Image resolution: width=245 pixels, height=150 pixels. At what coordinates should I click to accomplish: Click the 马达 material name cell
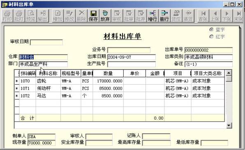pyautogui.click(x=48, y=96)
